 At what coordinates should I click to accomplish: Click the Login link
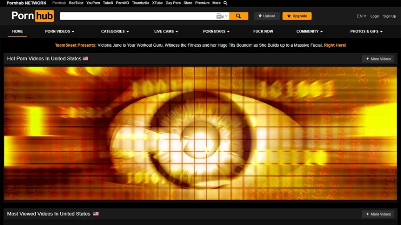click(x=375, y=16)
